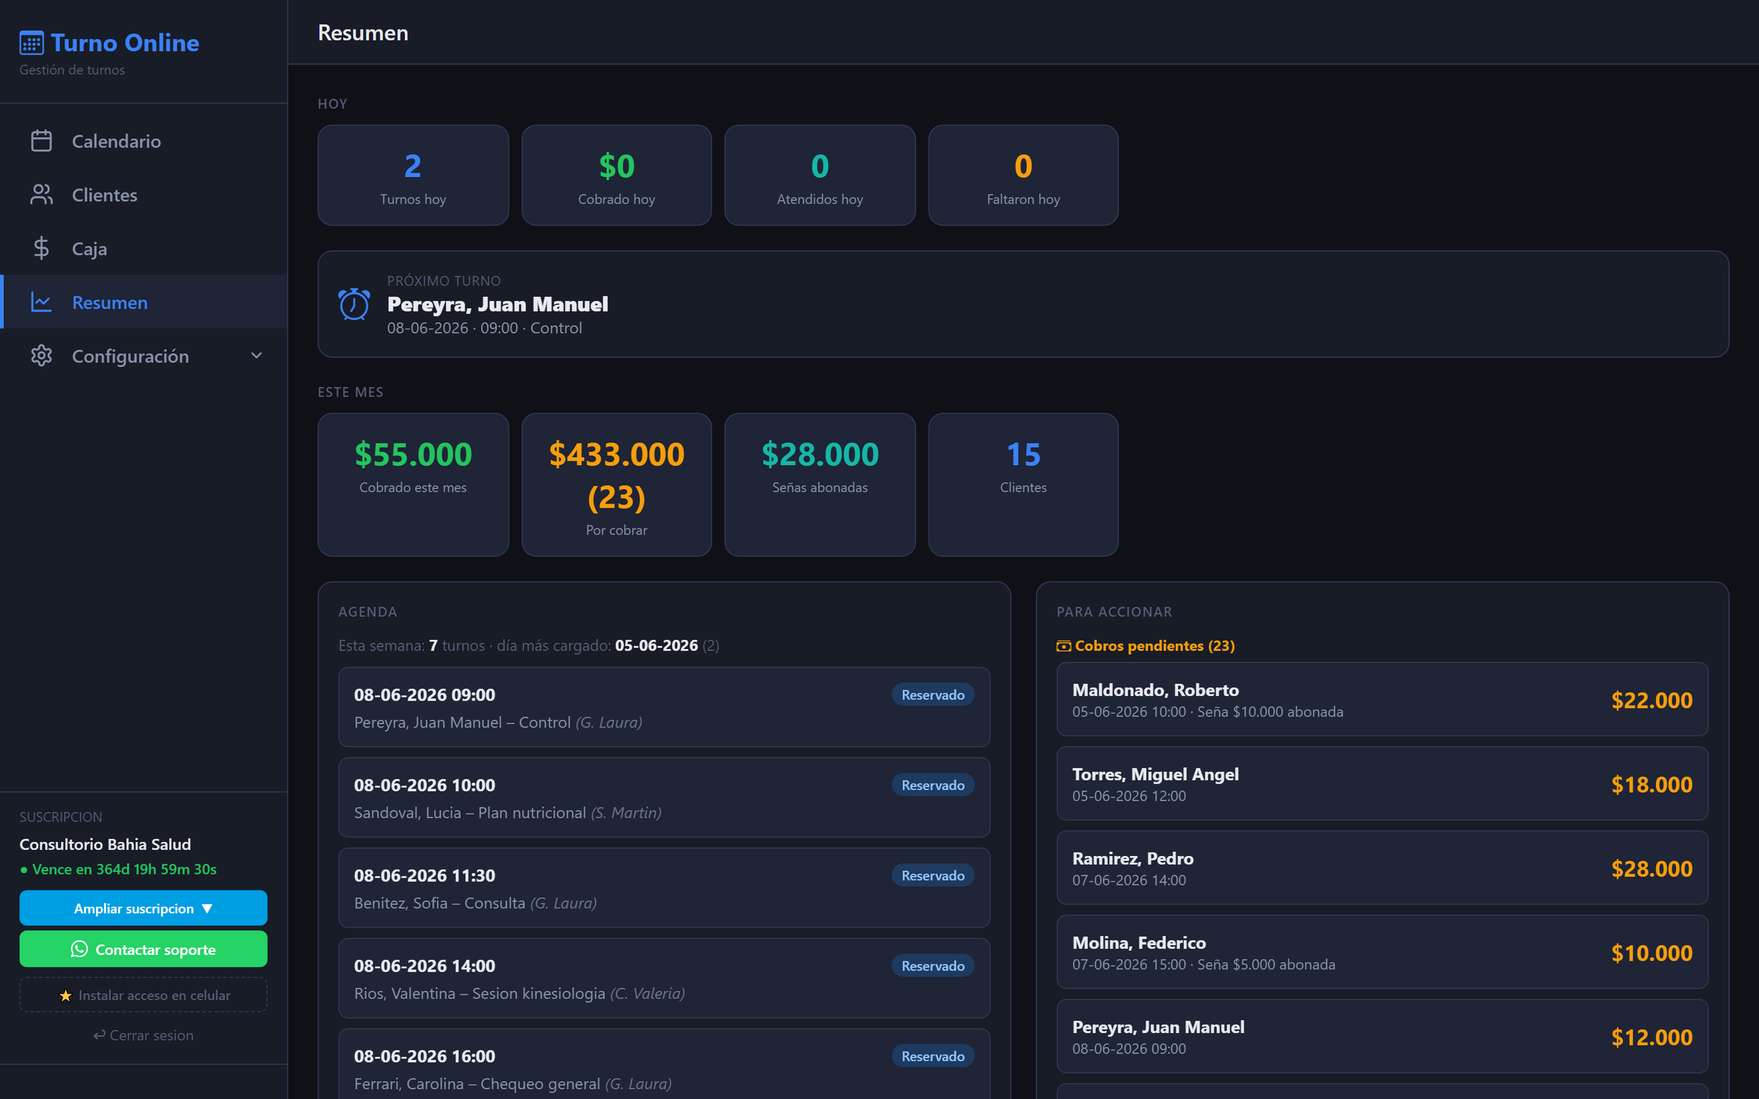Open the Configuración menu label

click(x=130, y=356)
